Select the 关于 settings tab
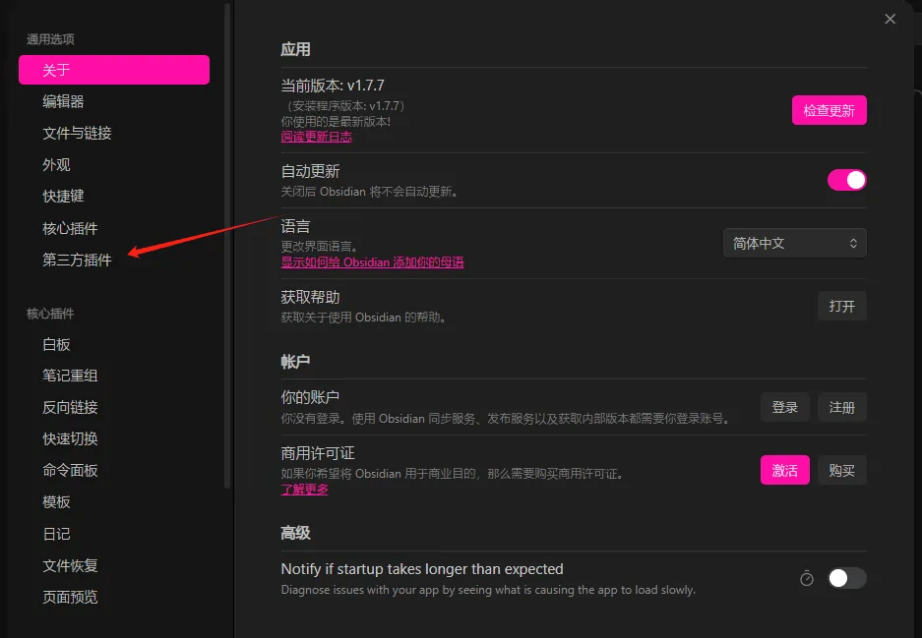Image resolution: width=922 pixels, height=638 pixels. point(114,70)
